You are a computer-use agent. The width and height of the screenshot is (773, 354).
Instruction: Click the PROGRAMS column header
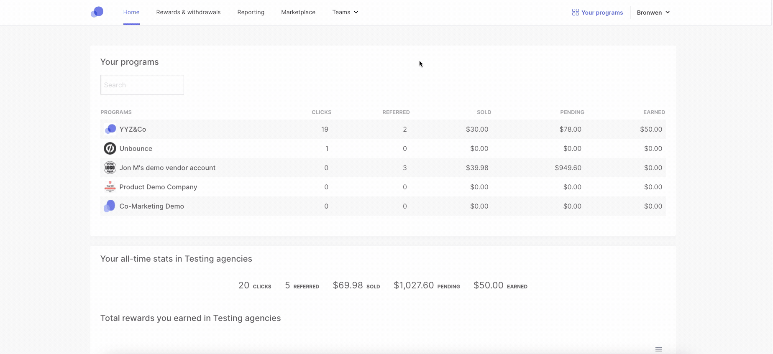[x=116, y=112]
